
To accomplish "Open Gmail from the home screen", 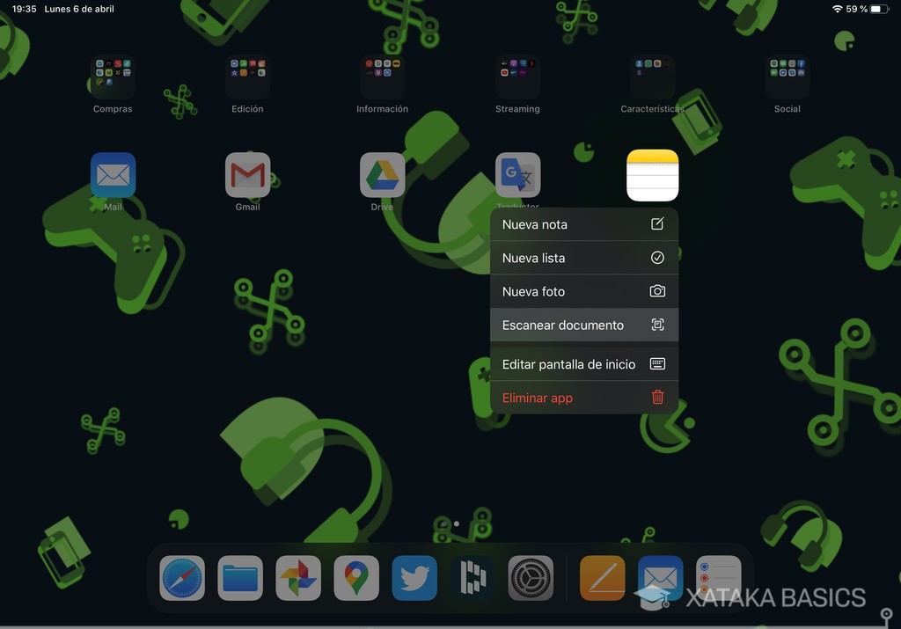I will pos(247,174).
